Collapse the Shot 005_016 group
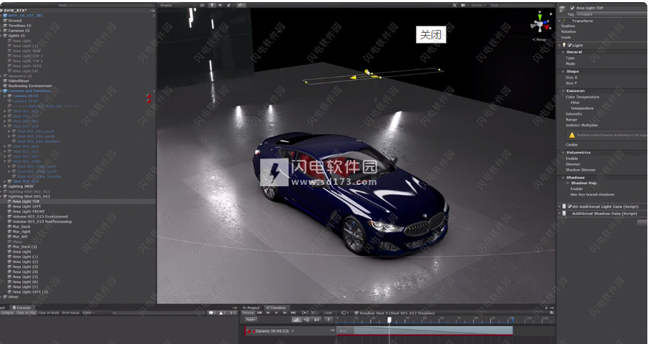Screen dimensions: 648x344 pyautogui.click(x=5, y=126)
